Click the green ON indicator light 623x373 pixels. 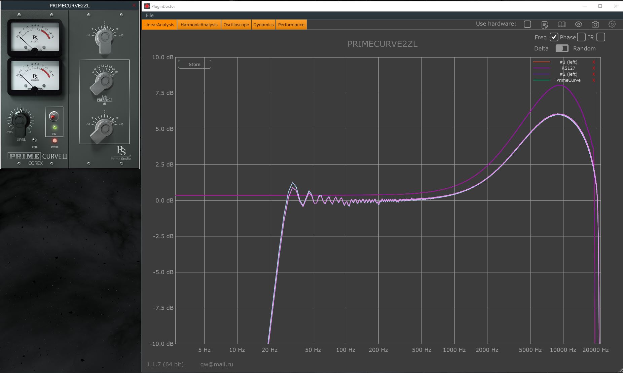coord(54,127)
